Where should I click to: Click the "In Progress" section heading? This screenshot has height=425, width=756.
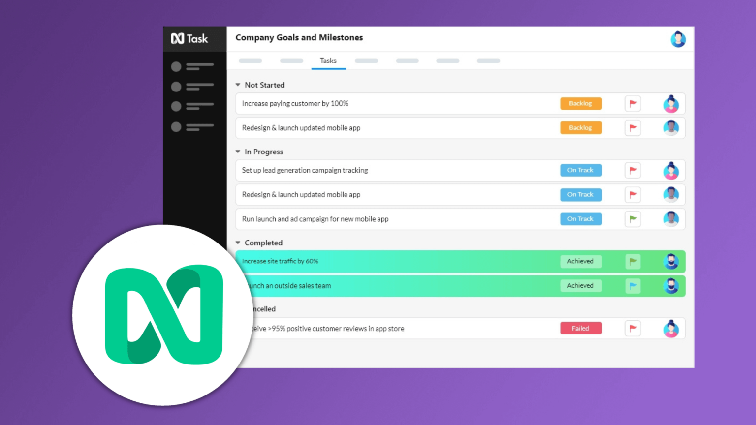(264, 152)
